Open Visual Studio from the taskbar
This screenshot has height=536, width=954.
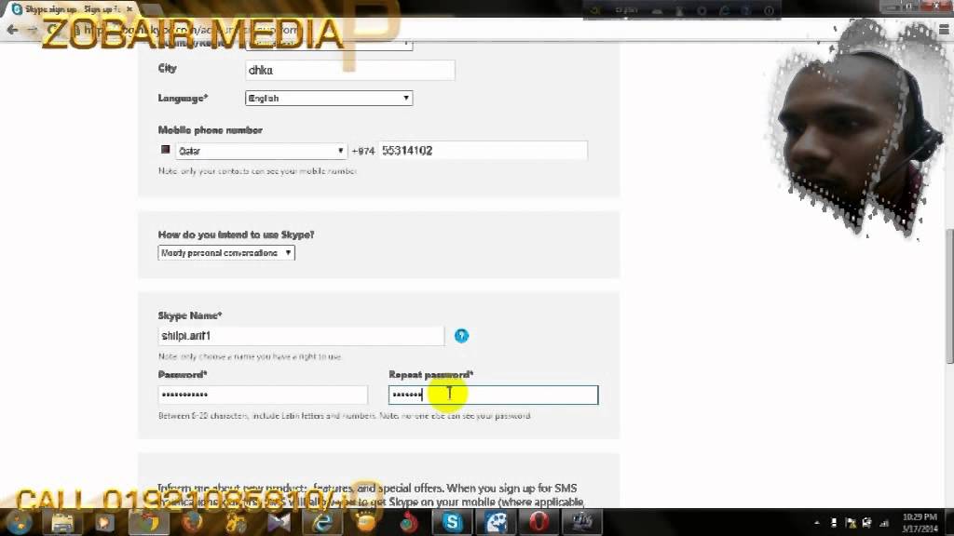279,522
